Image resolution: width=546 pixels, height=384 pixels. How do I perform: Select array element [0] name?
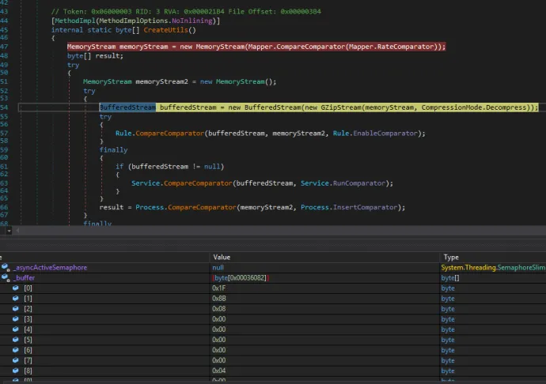tap(28, 288)
